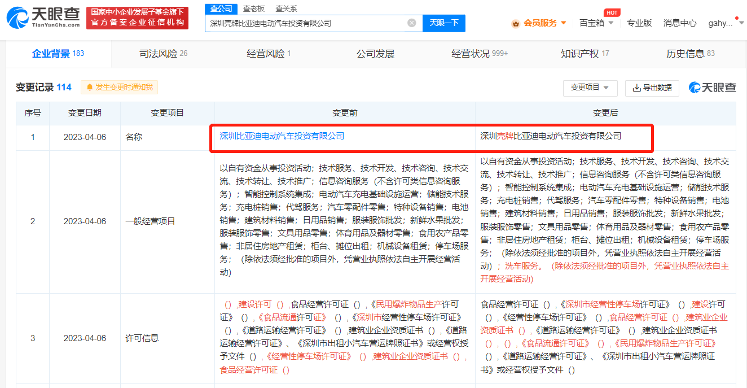Image resolution: width=747 pixels, height=388 pixels.
Task: Click the 会员服务 crown icon
Action: point(516,23)
